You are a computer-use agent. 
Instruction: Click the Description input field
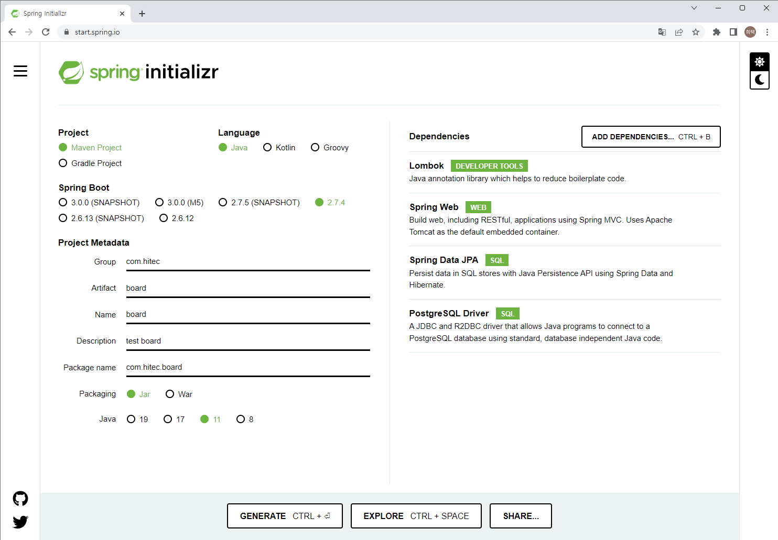[248, 341]
